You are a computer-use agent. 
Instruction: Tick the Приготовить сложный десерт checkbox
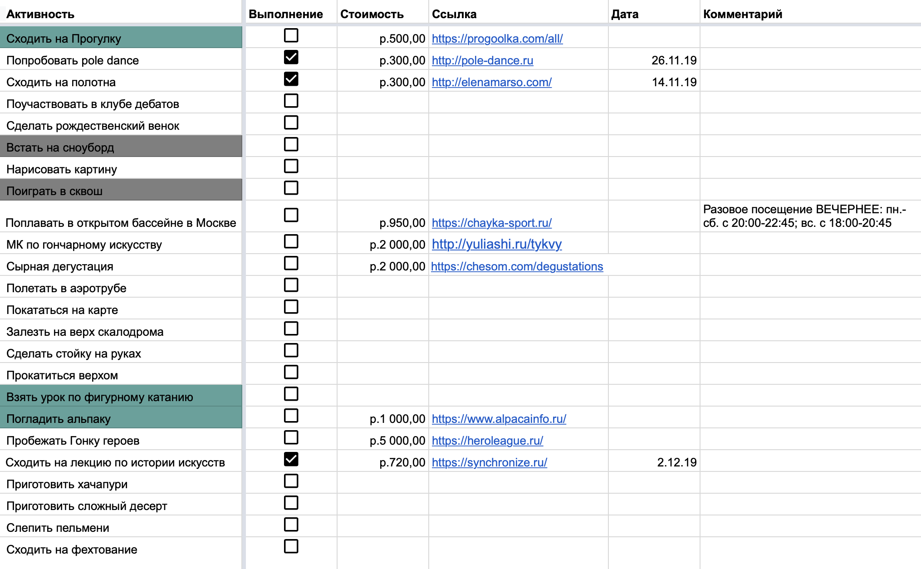pyautogui.click(x=291, y=503)
